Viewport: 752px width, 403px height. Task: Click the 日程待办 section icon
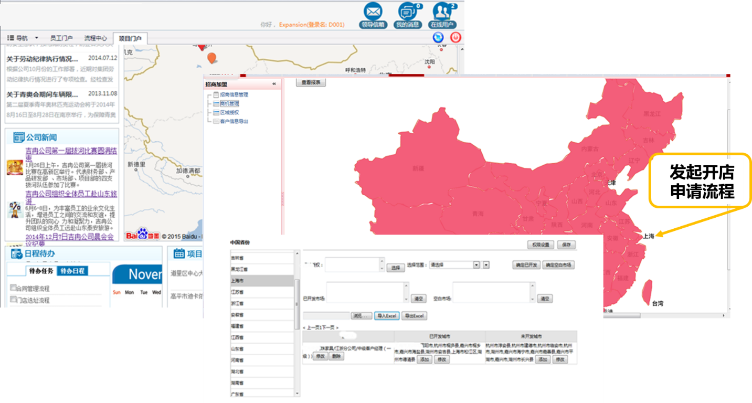[16, 253]
